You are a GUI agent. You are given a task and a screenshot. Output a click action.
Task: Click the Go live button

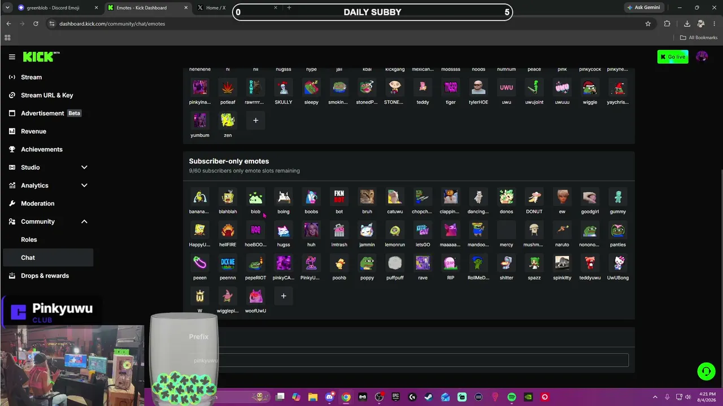[x=673, y=57]
